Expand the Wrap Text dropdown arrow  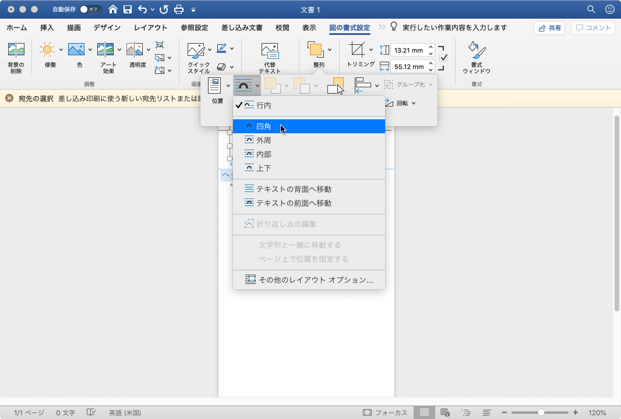tap(257, 86)
